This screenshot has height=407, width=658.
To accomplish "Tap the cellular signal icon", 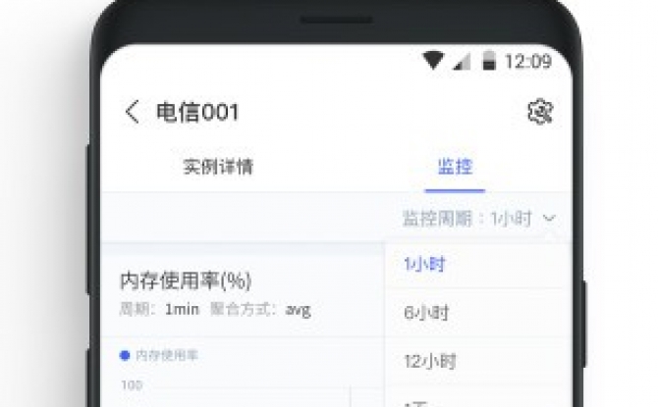I will click(462, 61).
